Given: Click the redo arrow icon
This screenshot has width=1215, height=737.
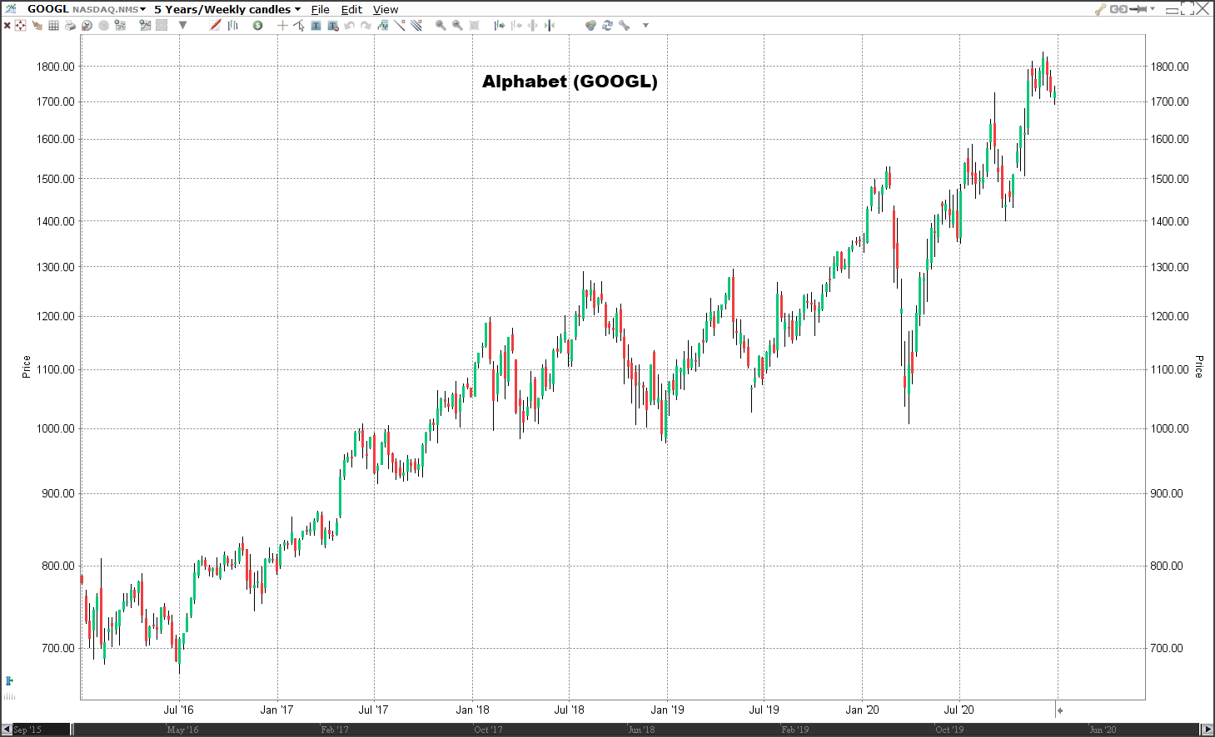Looking at the screenshot, I should 366,26.
